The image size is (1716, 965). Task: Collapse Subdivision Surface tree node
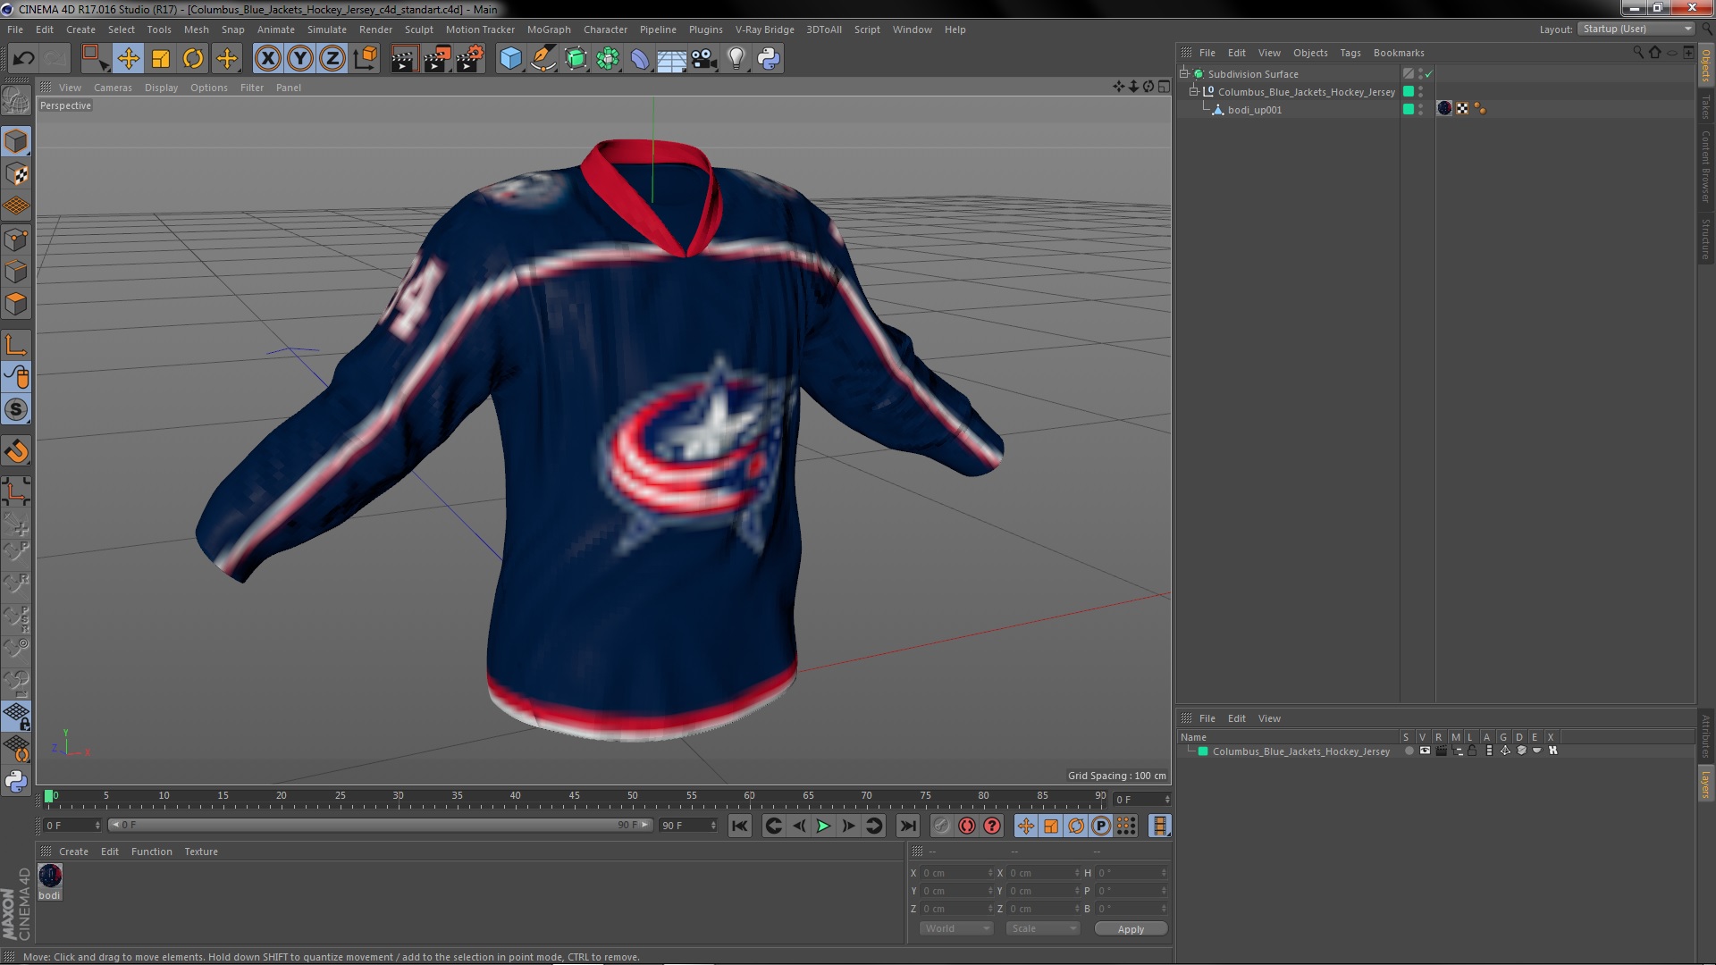coord(1184,73)
